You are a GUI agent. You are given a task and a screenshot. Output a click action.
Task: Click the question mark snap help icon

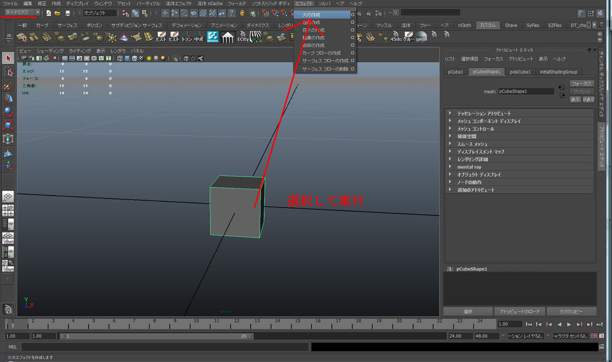231,13
